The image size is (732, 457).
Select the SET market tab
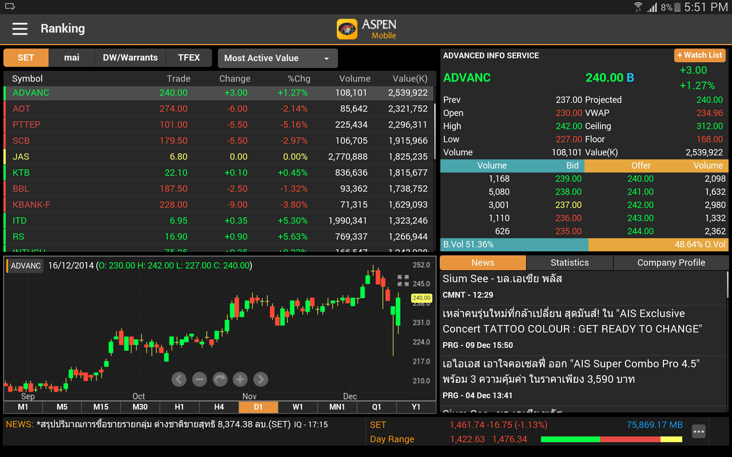click(x=26, y=58)
